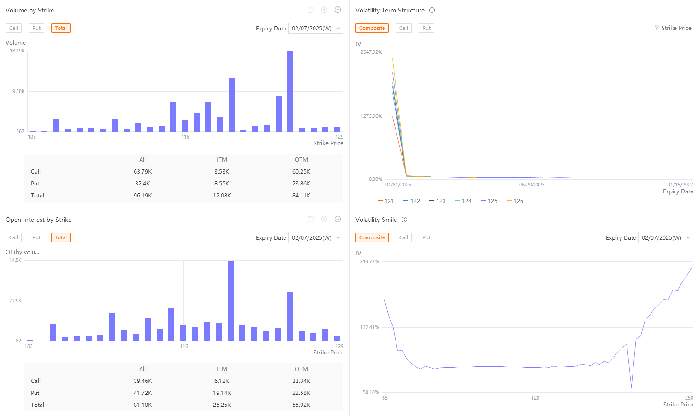The height and width of the screenshot is (417, 698).
Task: Open Volatility Smile info icon
Action: [x=404, y=220]
